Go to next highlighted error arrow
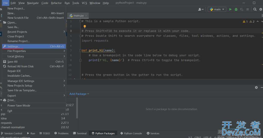Viewport: 263px width, 138px height. tap(262, 22)
